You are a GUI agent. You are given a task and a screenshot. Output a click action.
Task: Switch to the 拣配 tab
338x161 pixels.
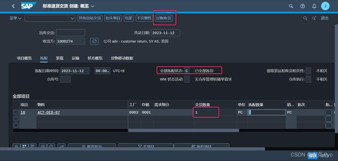click(x=44, y=58)
